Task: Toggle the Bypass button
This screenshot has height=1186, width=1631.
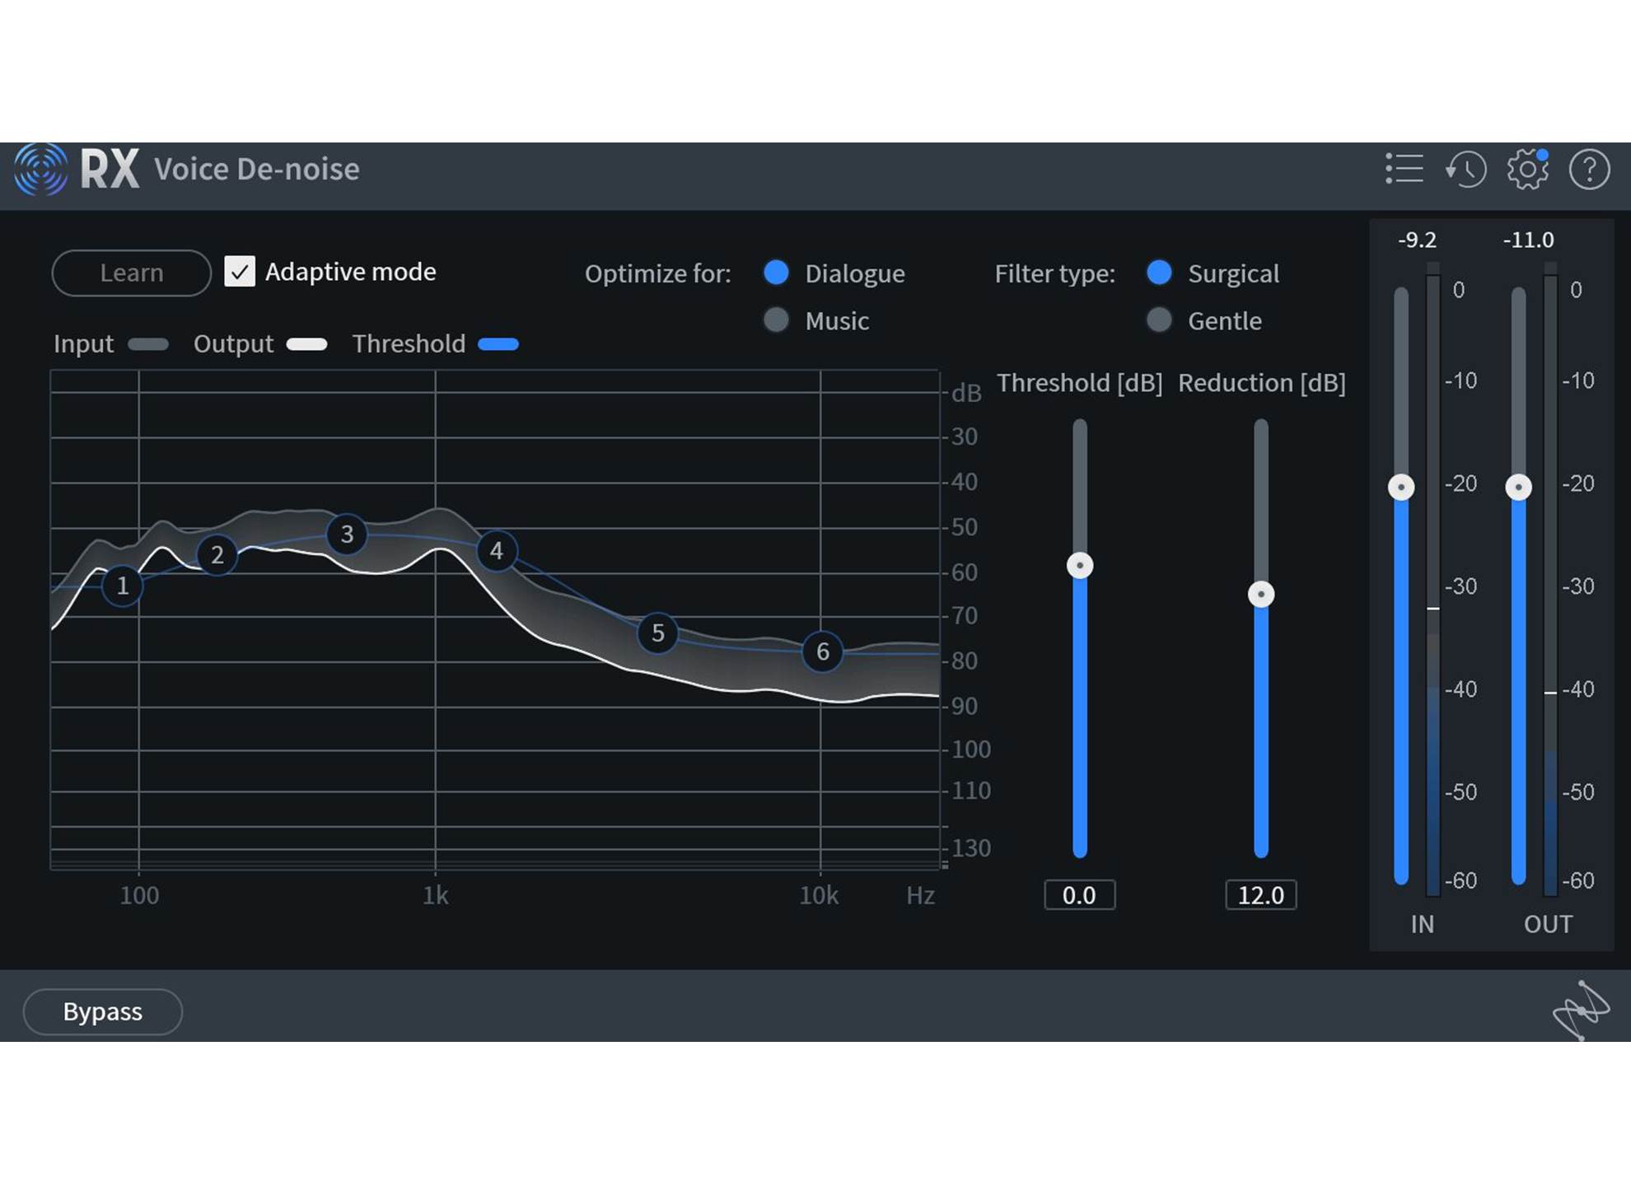Action: click(103, 1011)
